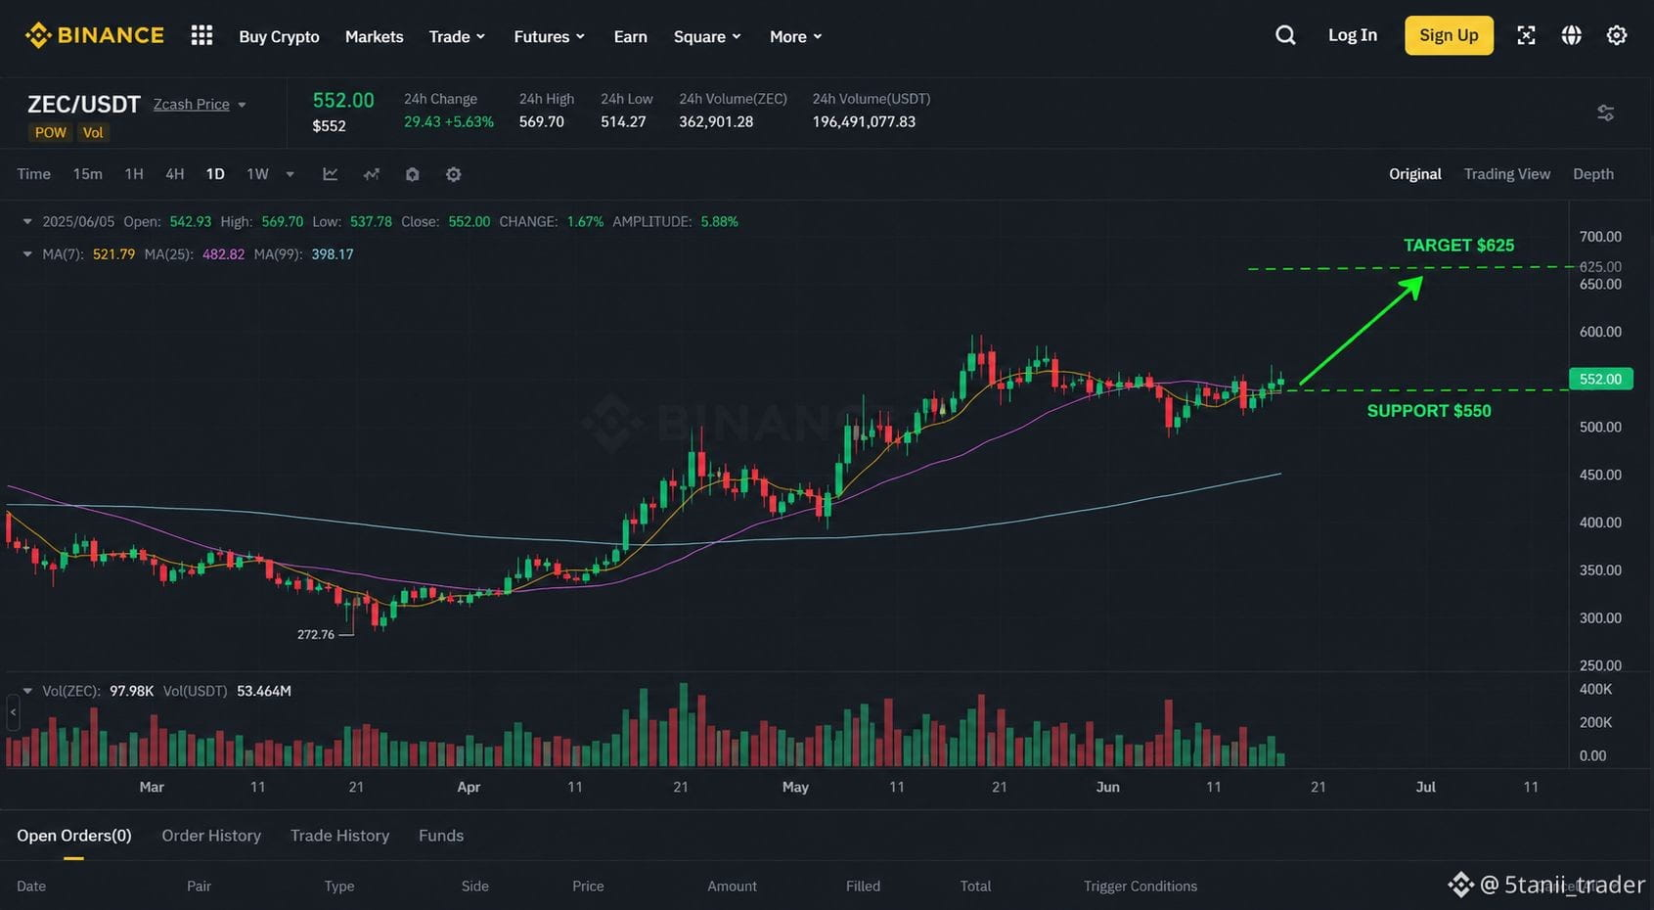
Task: Click the Log In button
Action: click(1352, 35)
